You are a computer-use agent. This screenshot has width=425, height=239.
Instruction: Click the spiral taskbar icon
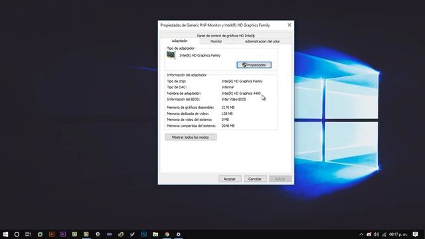point(121,234)
